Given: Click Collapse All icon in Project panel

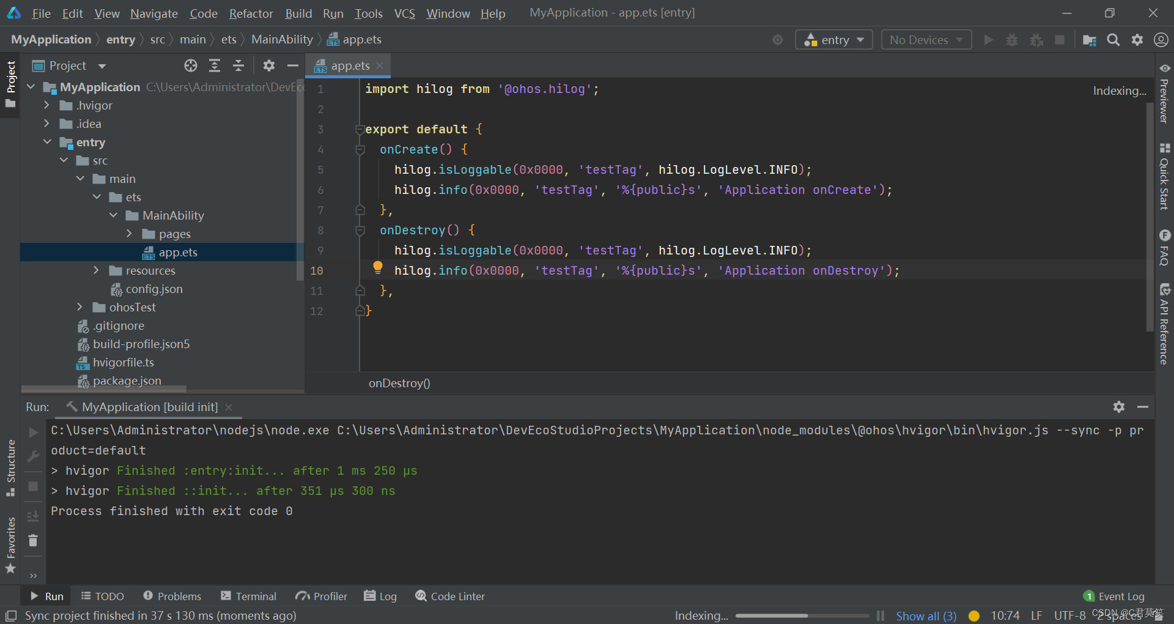Looking at the screenshot, I should tap(238, 65).
